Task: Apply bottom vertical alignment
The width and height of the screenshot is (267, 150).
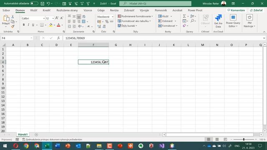Action: [79, 17]
